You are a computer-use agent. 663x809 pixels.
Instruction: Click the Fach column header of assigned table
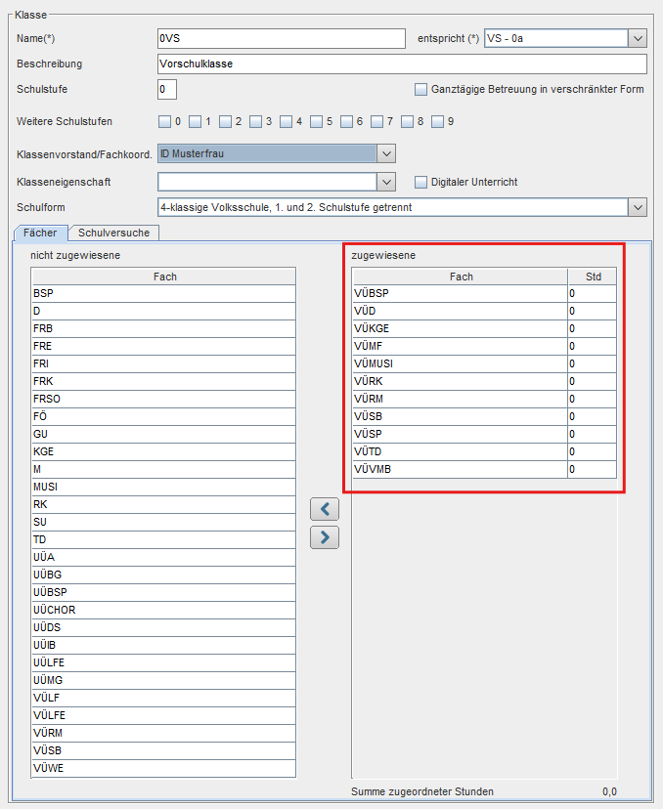(460, 277)
